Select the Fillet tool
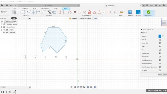Image resolution: width=167 pixels, height=94 pixels. coord(44,12)
